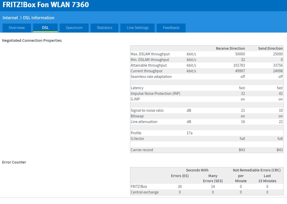The width and height of the screenshot is (287, 204).
Task: Select the DSL tab
Action: coord(45,28)
